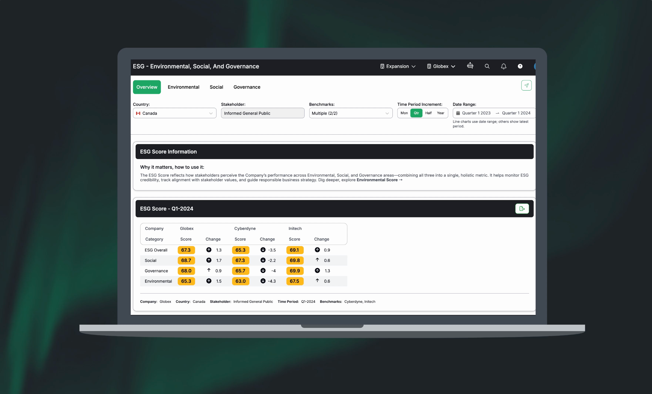Click the ESG Score export icon
The image size is (652, 394).
[522, 209]
